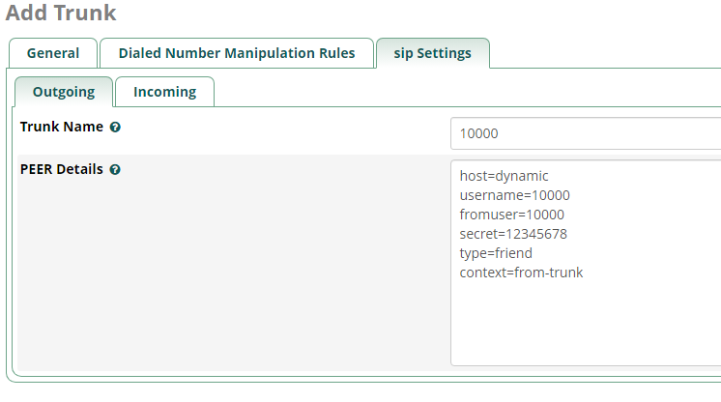This screenshot has width=721, height=402.
Task: Select the sip Settings tab
Action: pyautogui.click(x=433, y=53)
